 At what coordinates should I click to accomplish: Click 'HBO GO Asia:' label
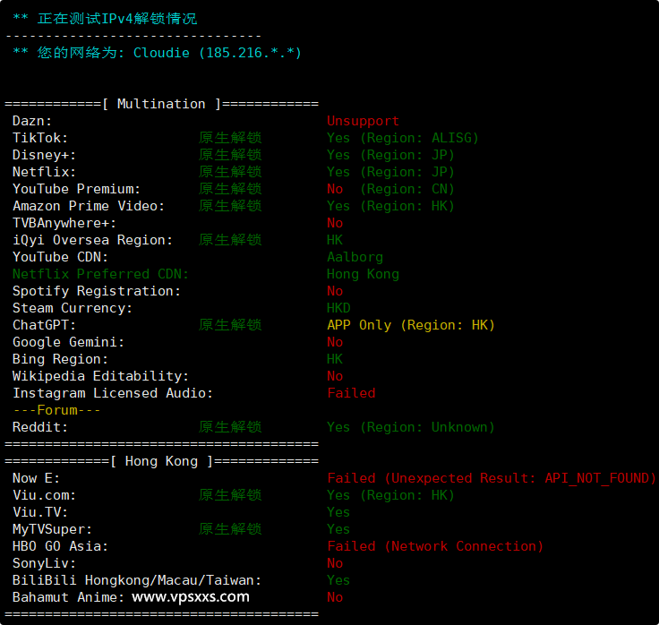[60, 546]
